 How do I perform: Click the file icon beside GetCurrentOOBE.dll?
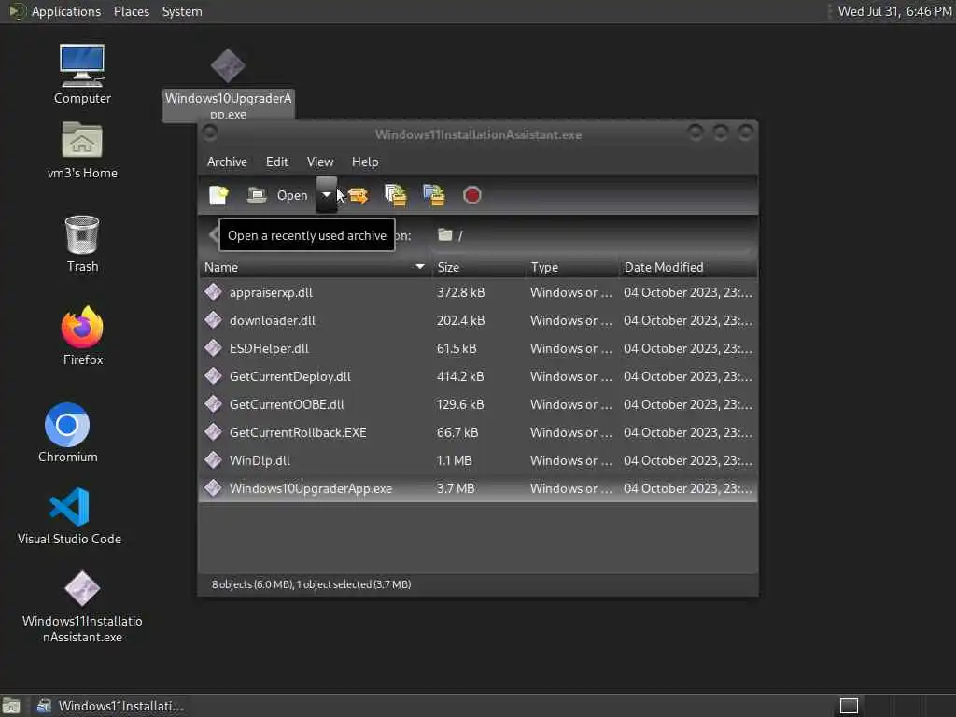(214, 404)
